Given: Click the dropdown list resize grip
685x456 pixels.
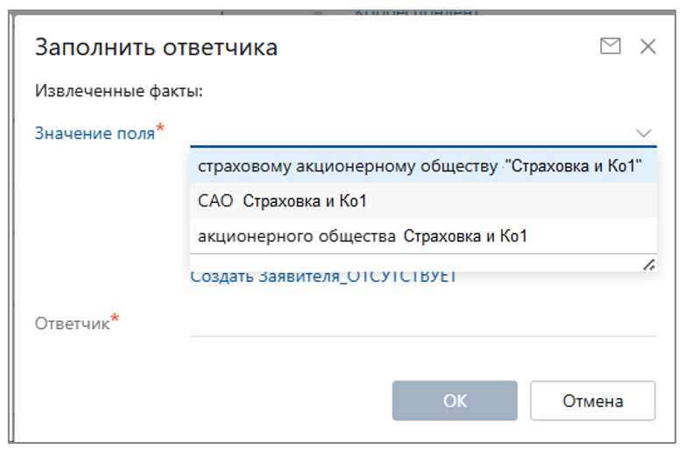Looking at the screenshot, I should coord(649,264).
